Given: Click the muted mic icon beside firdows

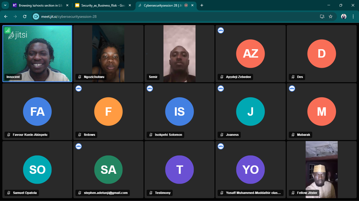Looking at the screenshot, I should point(80,135).
